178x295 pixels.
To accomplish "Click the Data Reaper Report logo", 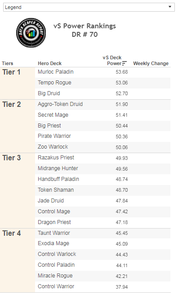I will click(31, 33).
